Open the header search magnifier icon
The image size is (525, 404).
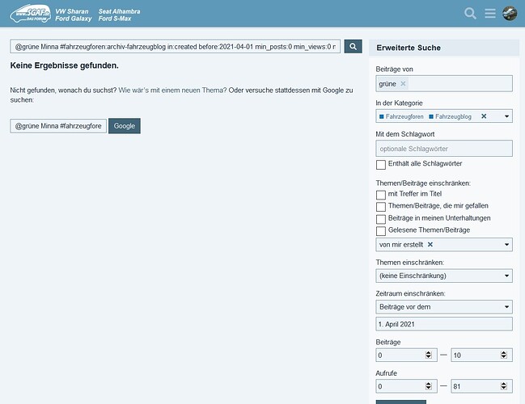470,14
